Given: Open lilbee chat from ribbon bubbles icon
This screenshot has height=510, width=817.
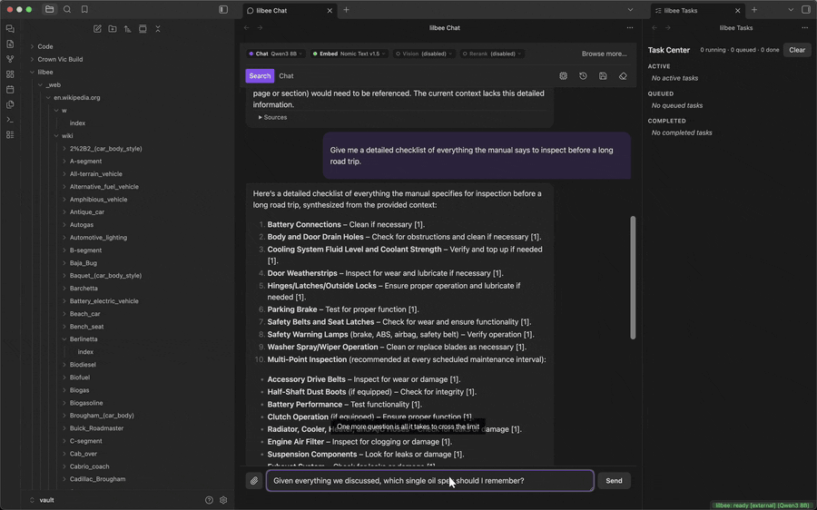Looking at the screenshot, I should coord(10,29).
